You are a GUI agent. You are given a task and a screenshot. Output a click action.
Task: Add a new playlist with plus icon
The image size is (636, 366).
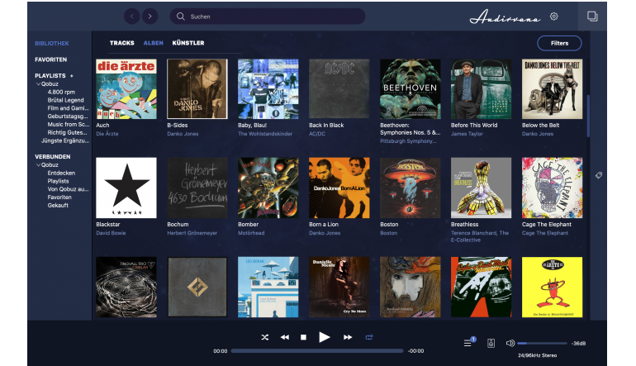71,76
